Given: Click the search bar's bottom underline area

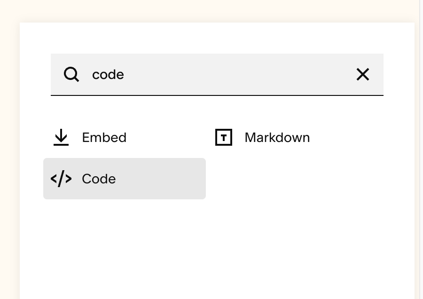Looking at the screenshot, I should (x=216, y=94).
